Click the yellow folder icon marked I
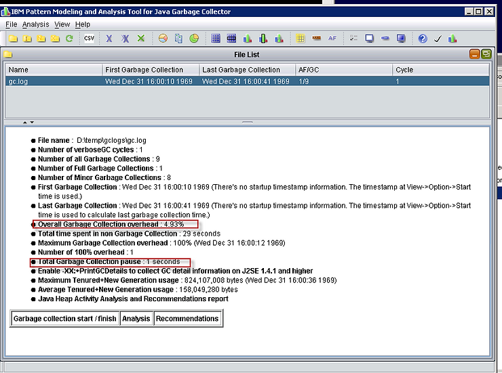The image size is (502, 373). (x=27, y=39)
